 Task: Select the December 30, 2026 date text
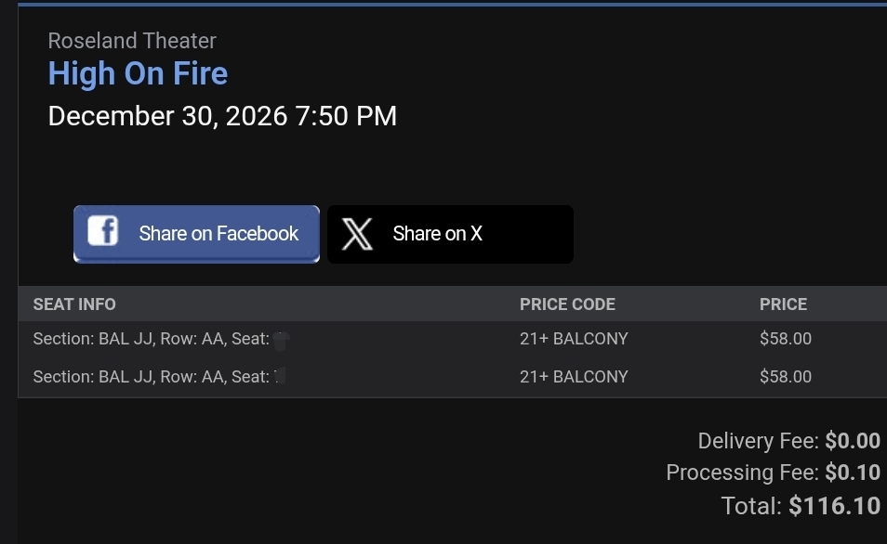(x=167, y=116)
